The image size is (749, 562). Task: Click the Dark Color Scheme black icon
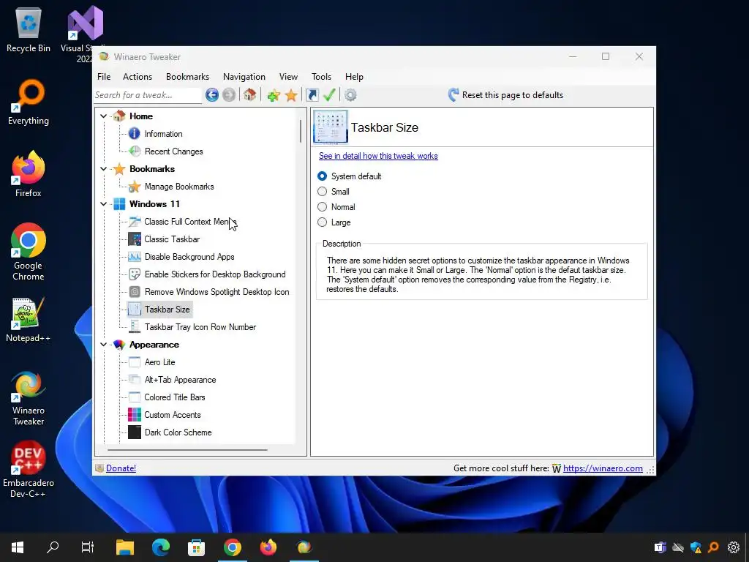pos(135,432)
